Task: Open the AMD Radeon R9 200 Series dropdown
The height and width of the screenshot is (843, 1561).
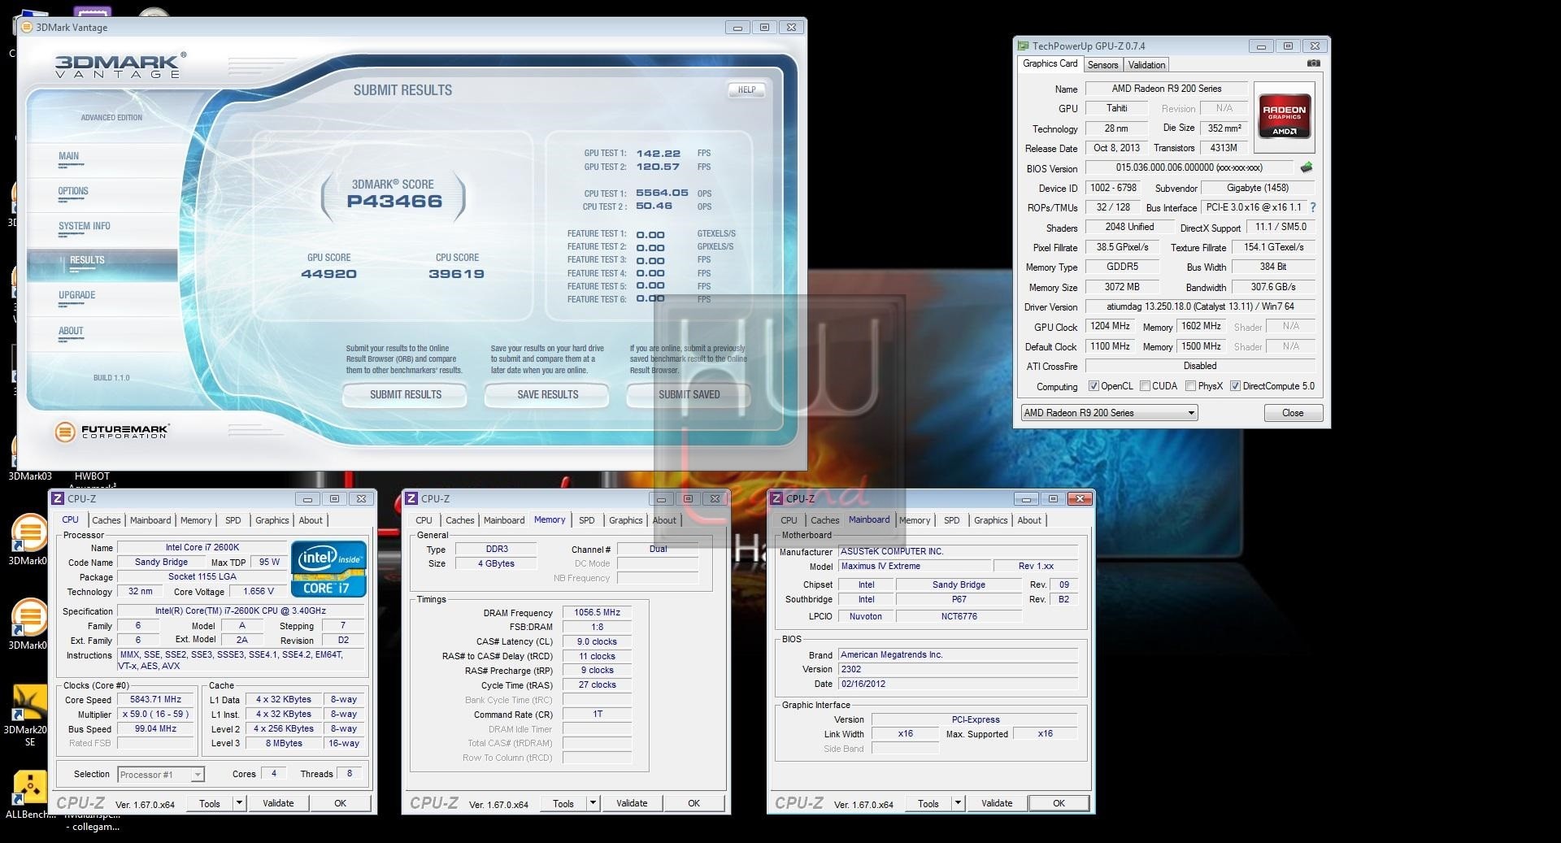Action: pos(1109,413)
